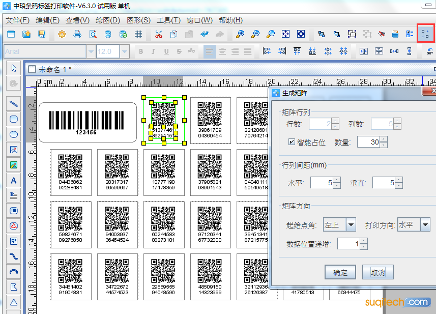Open the 起始点角 dropdown

(351, 224)
